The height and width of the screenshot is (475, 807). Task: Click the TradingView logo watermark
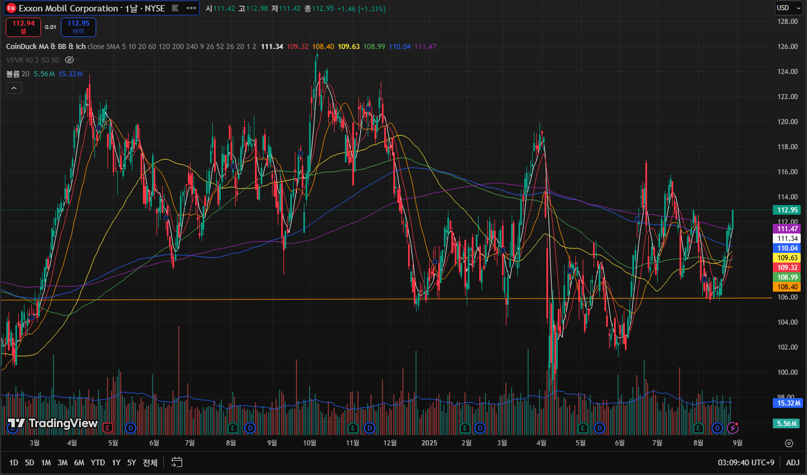point(52,423)
